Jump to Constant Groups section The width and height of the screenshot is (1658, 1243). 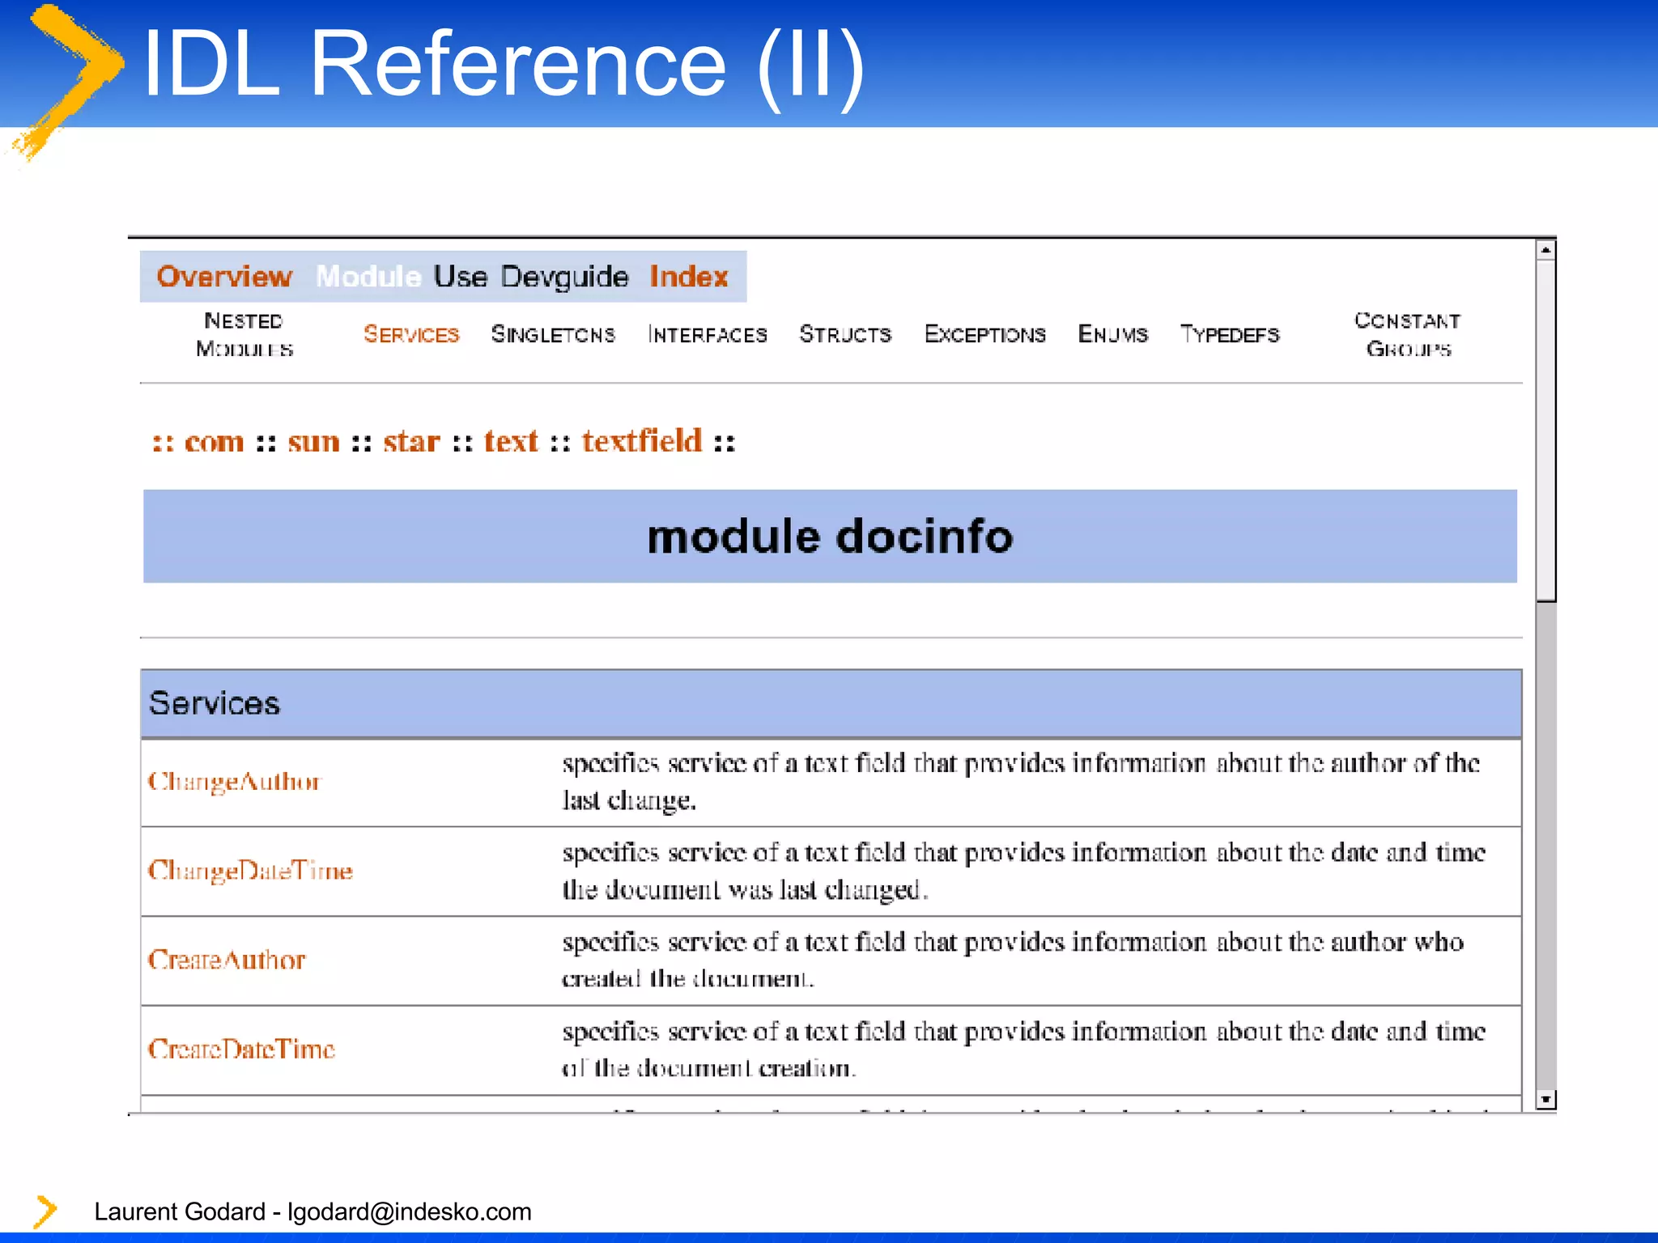tap(1408, 334)
